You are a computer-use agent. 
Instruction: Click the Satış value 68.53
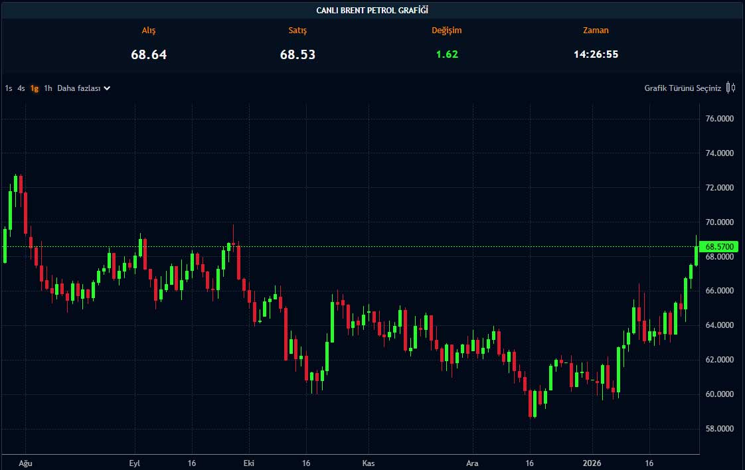point(297,54)
